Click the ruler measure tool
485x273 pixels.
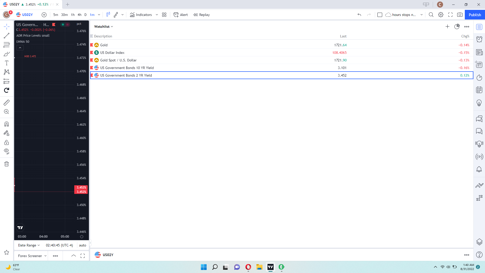(7, 102)
